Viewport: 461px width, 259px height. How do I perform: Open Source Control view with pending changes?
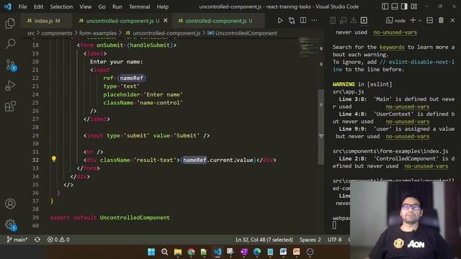pos(11,65)
